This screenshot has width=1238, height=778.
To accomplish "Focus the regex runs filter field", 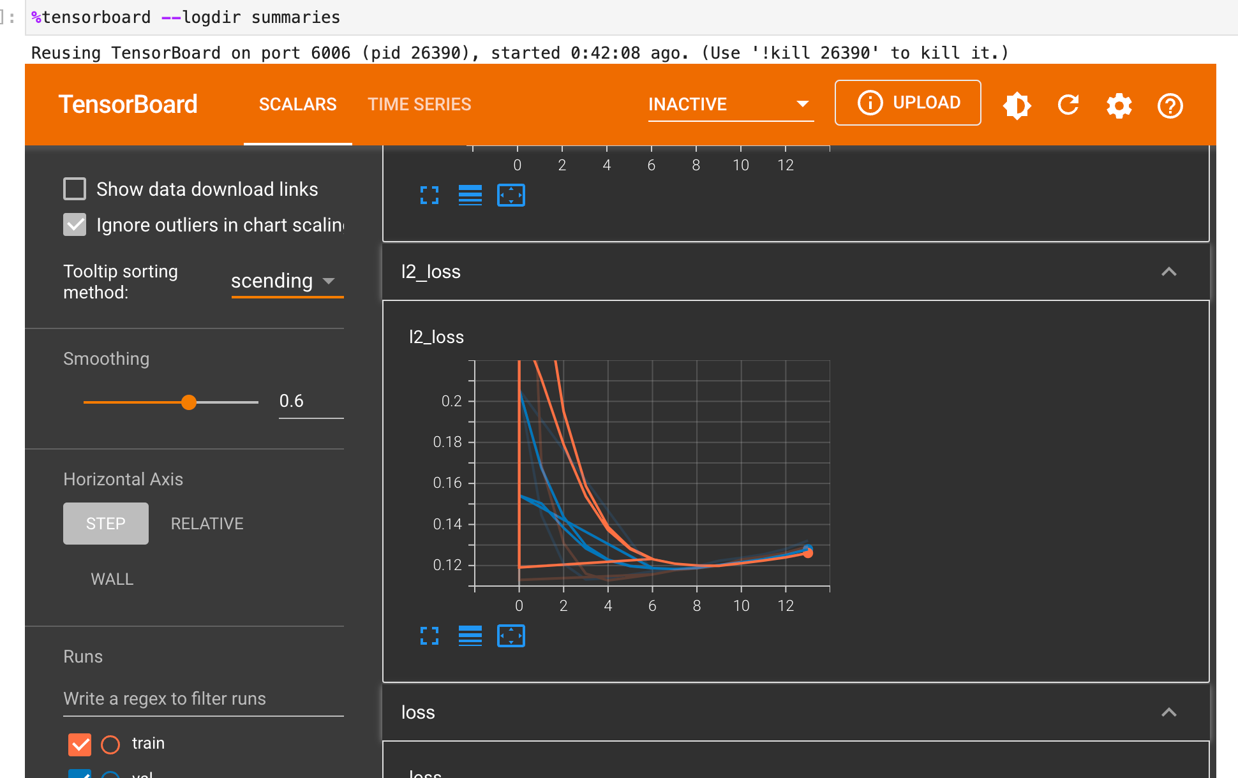I will point(204,699).
